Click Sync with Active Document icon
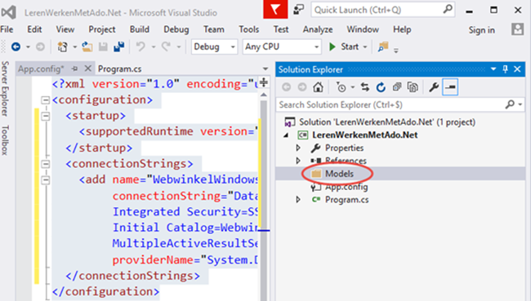 [364, 87]
